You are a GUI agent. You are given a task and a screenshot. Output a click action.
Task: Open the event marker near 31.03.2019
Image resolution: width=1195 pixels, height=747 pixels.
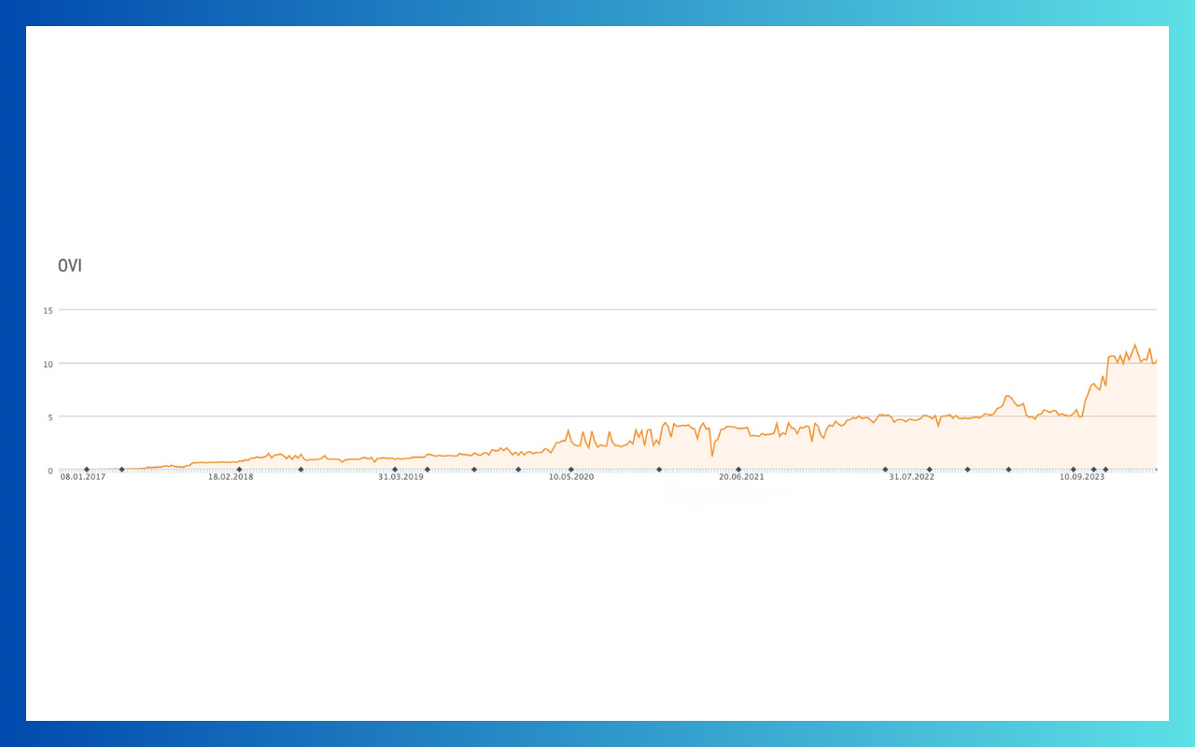pos(393,469)
